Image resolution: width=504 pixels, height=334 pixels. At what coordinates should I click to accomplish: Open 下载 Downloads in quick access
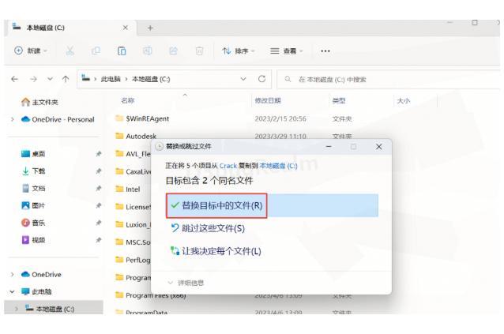click(x=33, y=171)
